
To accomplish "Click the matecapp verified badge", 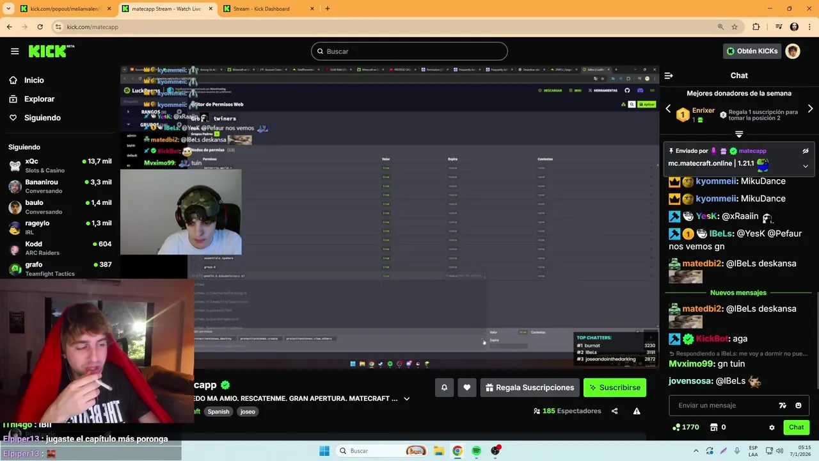I will pos(225,385).
